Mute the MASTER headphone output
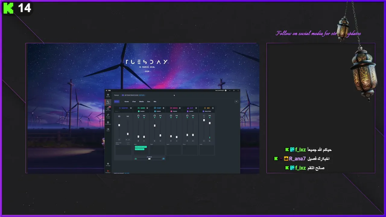Viewport: 386px width, 217px height. (x=119, y=140)
